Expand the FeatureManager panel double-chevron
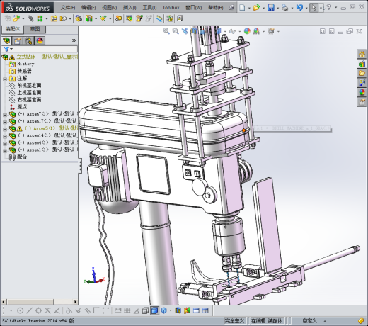 point(74,40)
